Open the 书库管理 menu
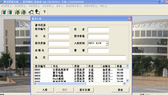This screenshot has height=95, width=168. 34,6
